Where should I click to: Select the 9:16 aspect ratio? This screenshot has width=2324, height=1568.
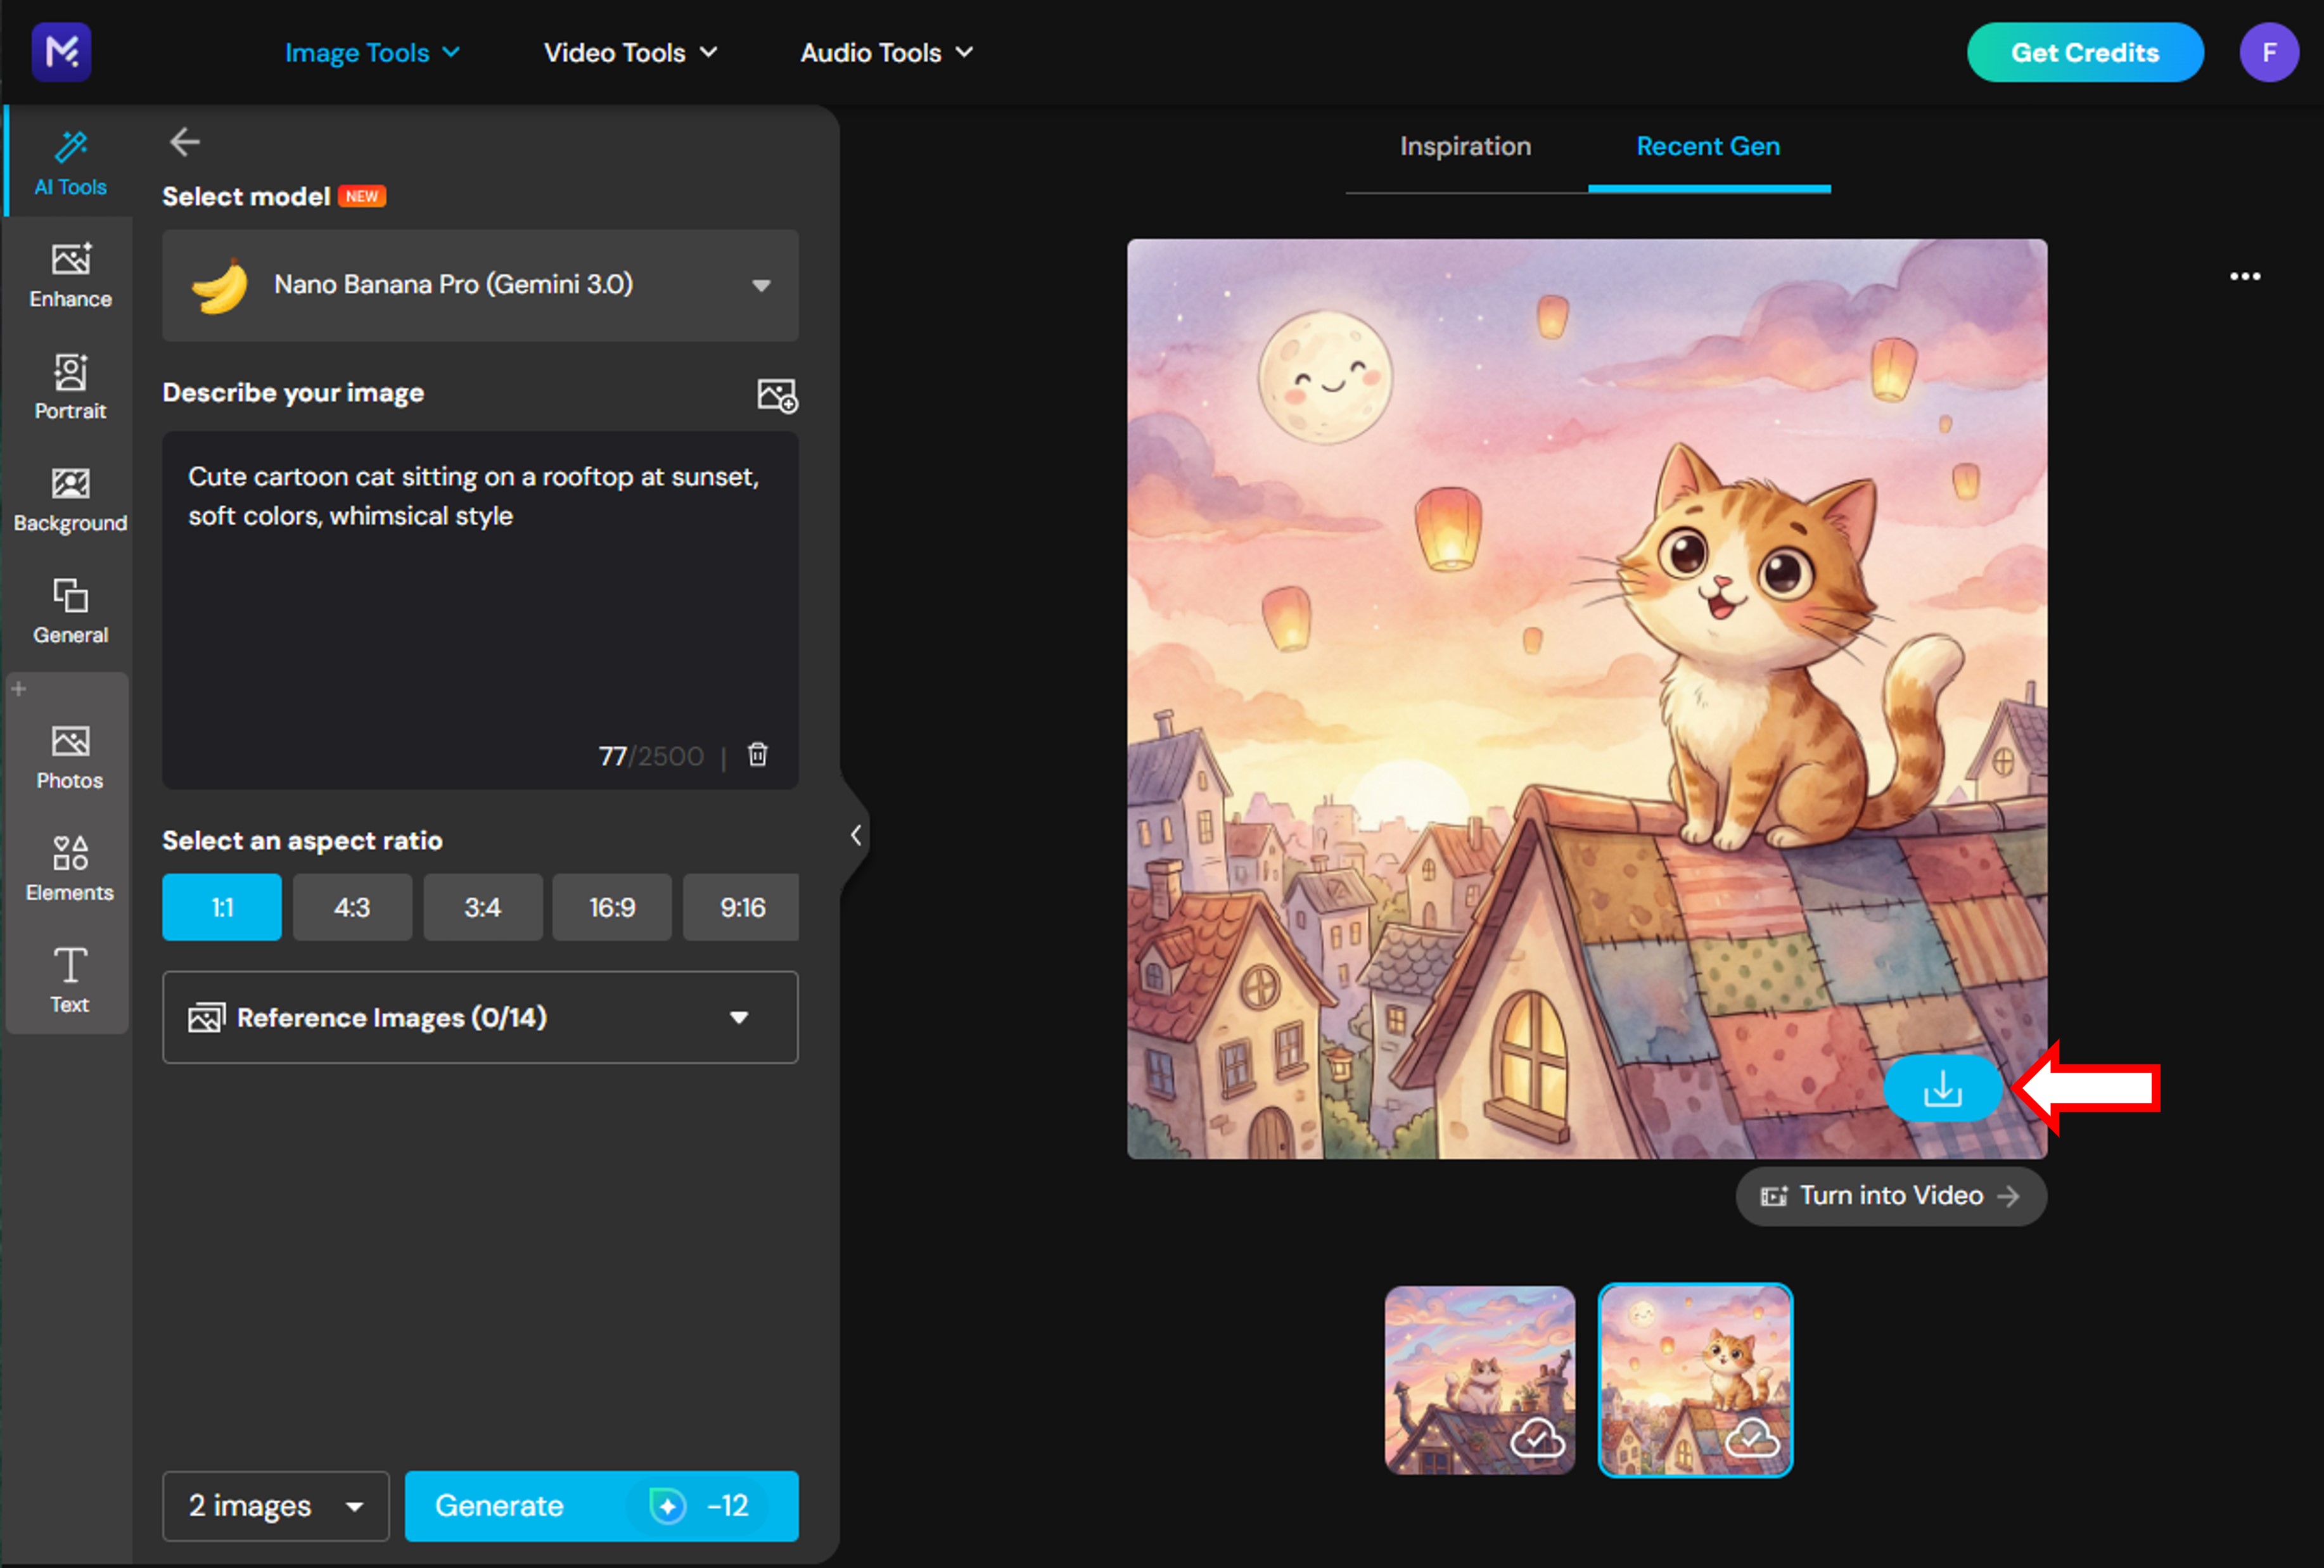(741, 907)
